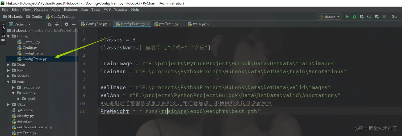Click the grey Stop square in toolbar
The image size is (402, 136).
pos(384,16)
